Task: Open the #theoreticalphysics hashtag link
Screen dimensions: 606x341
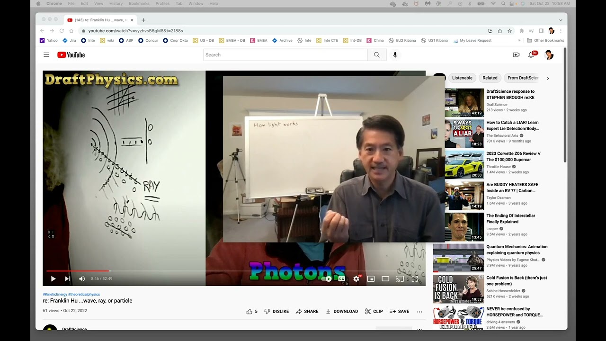Action: click(84, 295)
